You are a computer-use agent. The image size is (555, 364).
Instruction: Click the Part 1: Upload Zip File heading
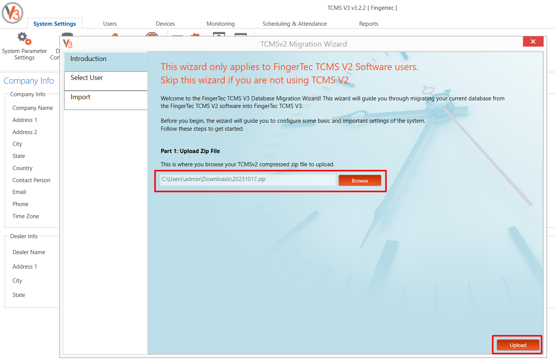coord(190,151)
